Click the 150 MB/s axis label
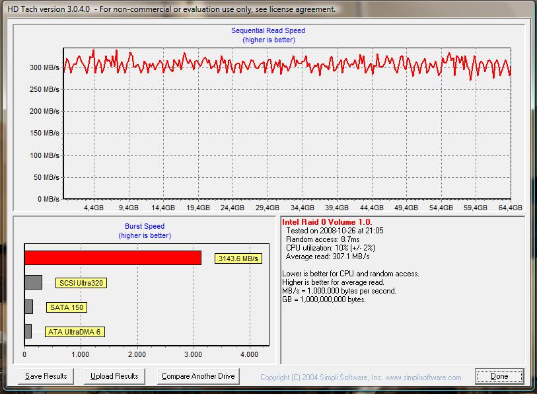Viewport: 537px width, 394px height. pyautogui.click(x=44, y=133)
